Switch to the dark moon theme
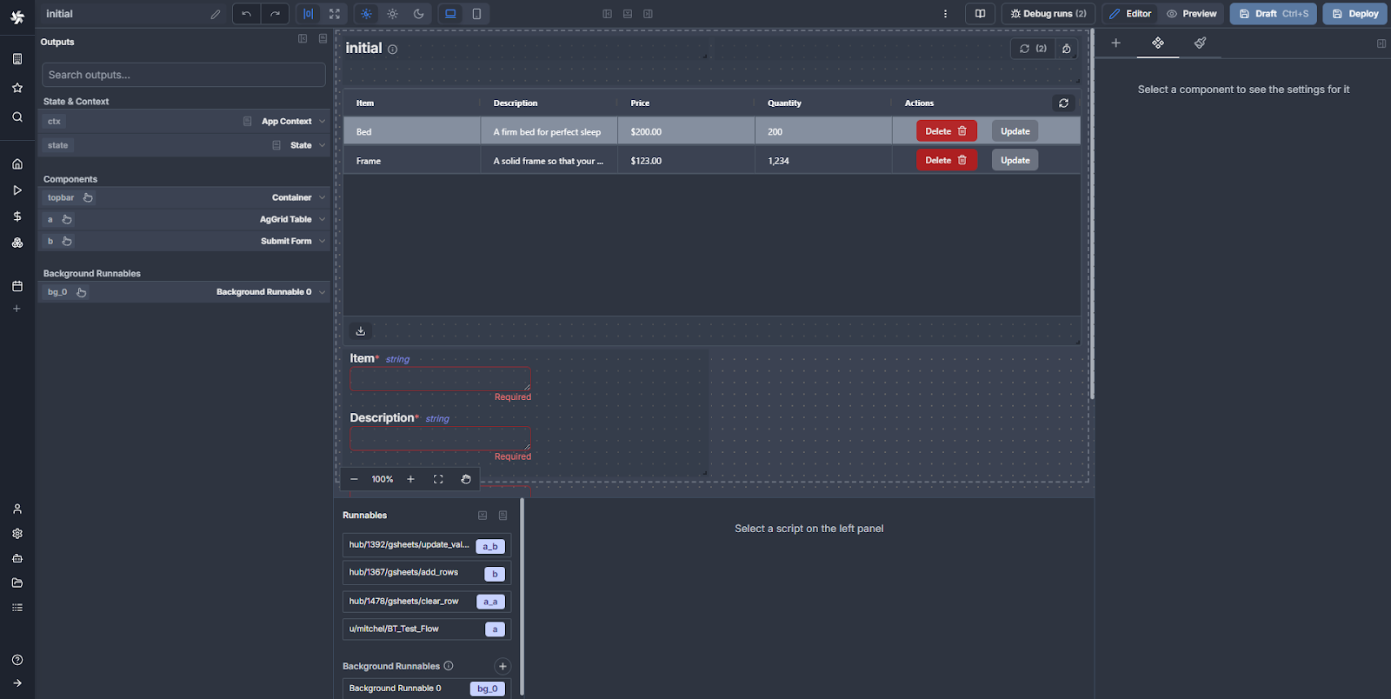This screenshot has width=1391, height=699. click(419, 14)
